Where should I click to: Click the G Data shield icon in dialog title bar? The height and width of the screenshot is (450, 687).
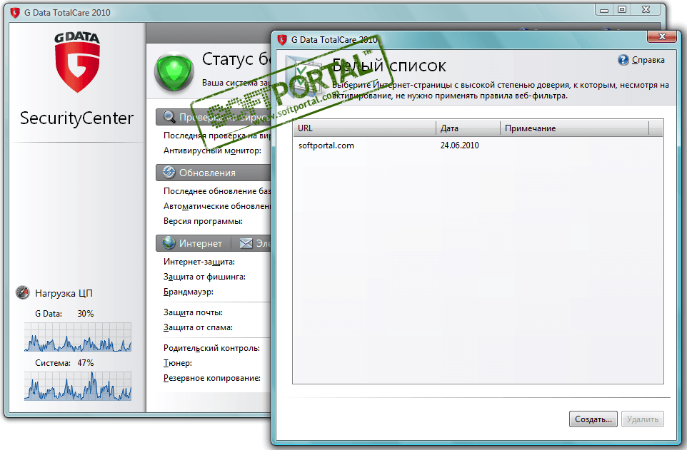(282, 40)
